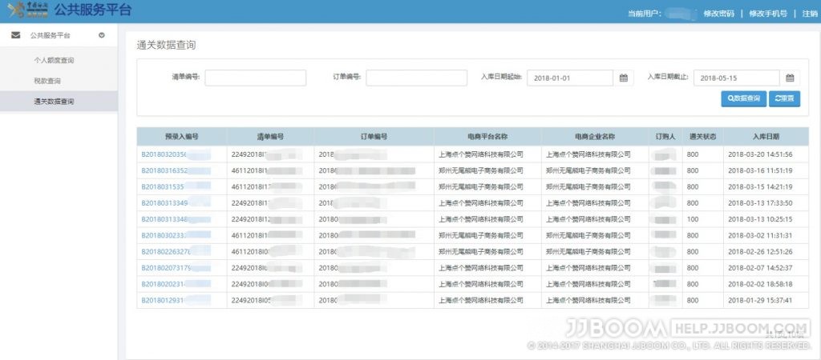Open calendar picker for 入库日期起始
Image resolution: width=821 pixels, height=360 pixels.
624,78
